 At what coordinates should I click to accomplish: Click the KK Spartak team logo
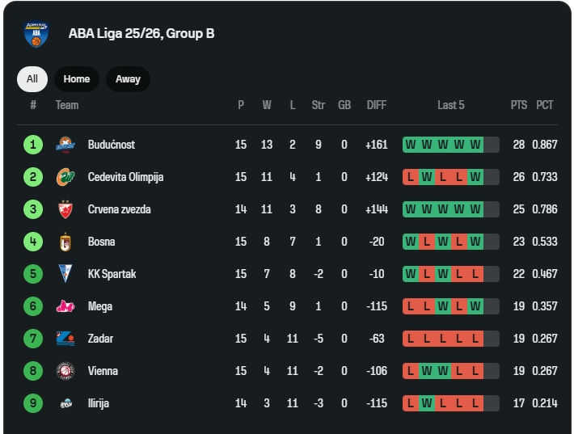coord(65,274)
